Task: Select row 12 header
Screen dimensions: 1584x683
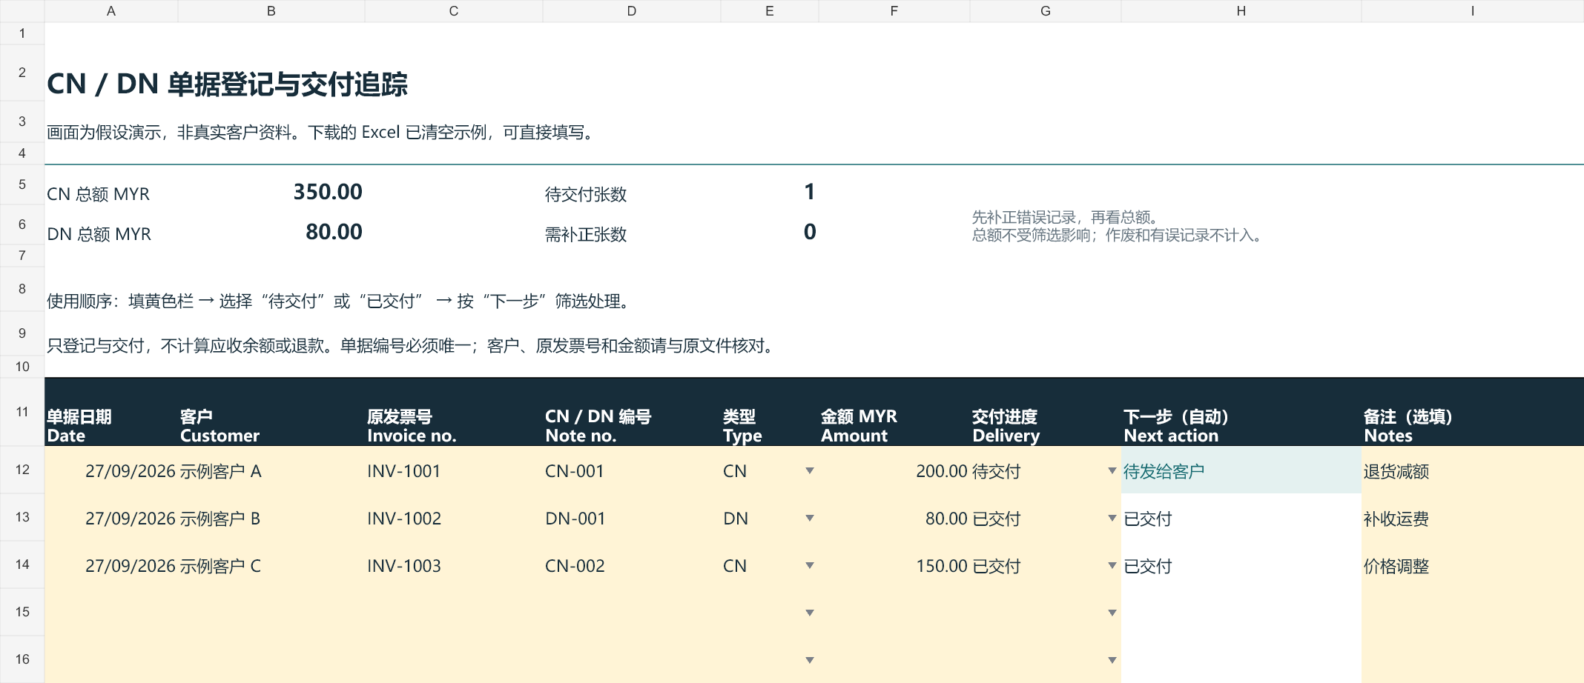Action: tap(22, 470)
